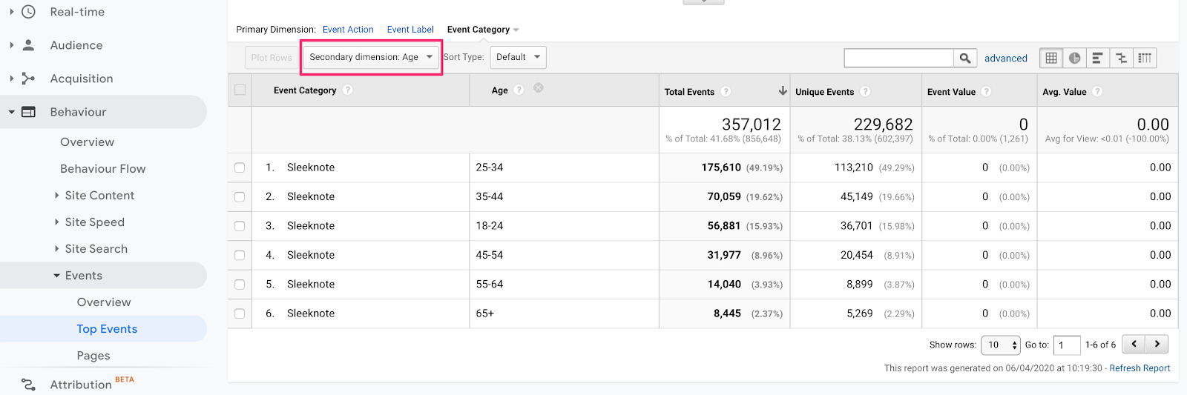
Task: Open Events Overview report
Action: pyautogui.click(x=103, y=302)
